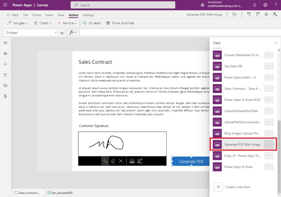Switch to the View tab
Viewport: 281px width, 197px height.
[61, 15]
